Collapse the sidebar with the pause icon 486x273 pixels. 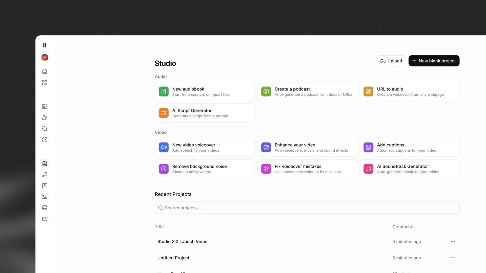click(45, 45)
